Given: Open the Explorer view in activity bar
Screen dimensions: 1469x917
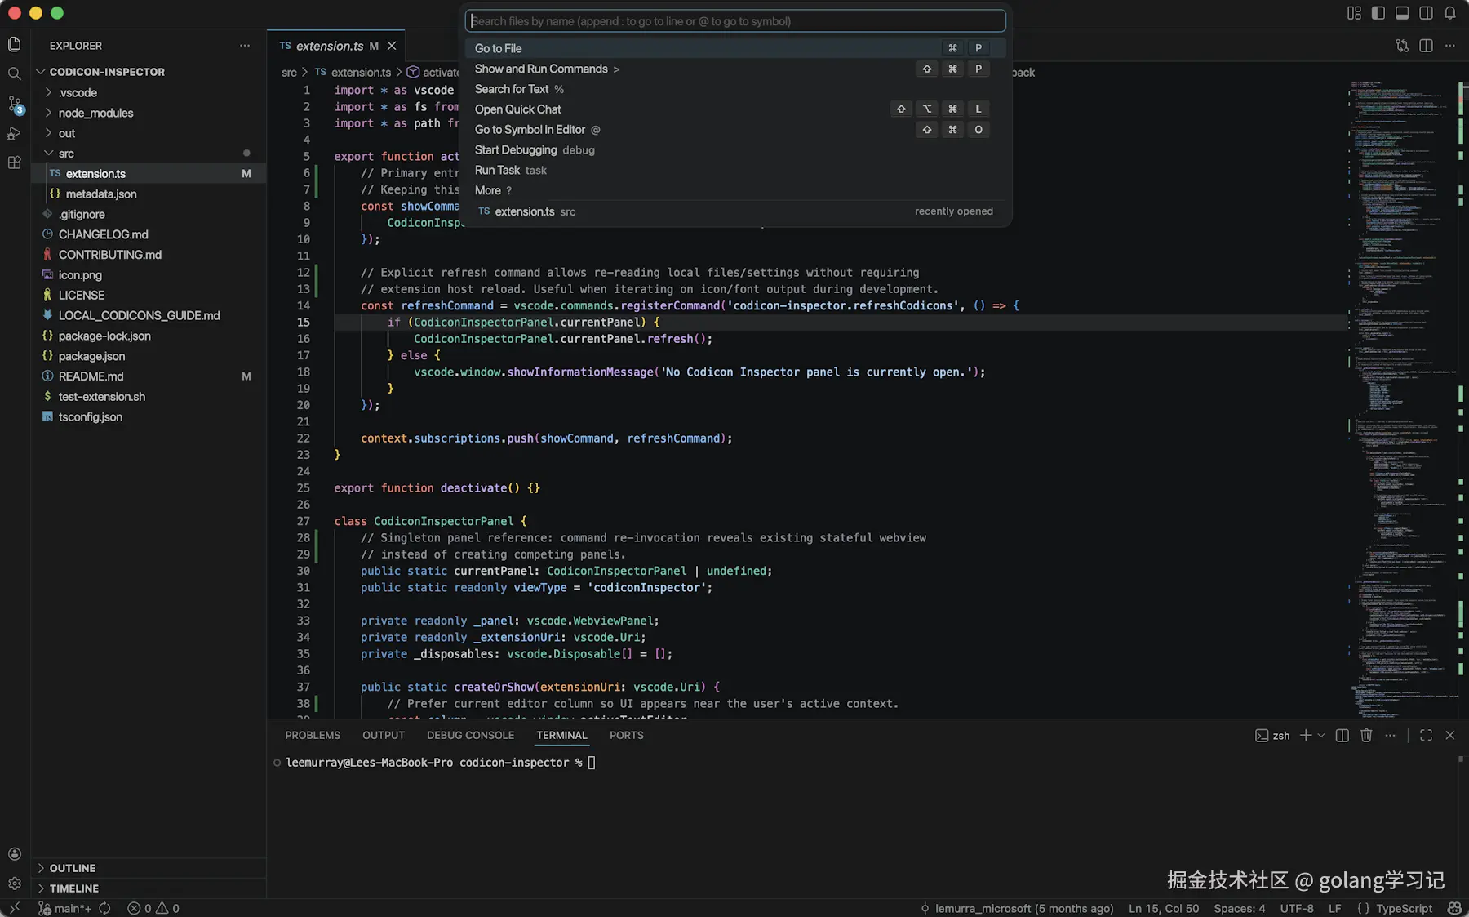Looking at the screenshot, I should tap(15, 44).
